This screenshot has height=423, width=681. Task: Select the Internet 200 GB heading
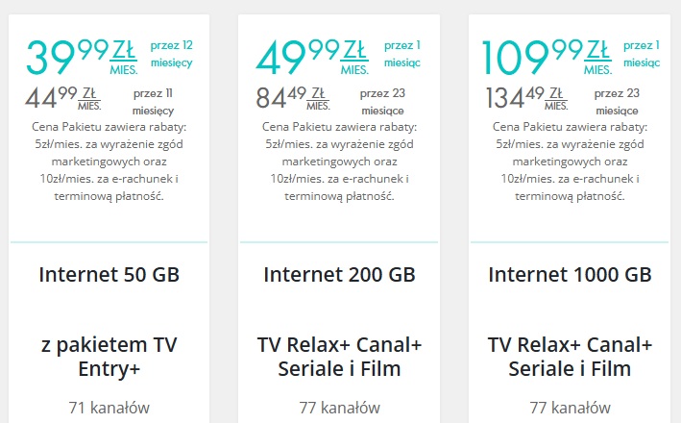tap(339, 275)
